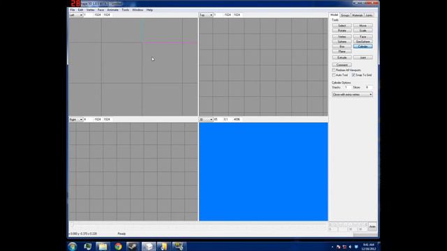This screenshot has width=447, height=251.
Task: Expand the cylinder close option dropdown
Action: coord(352,95)
